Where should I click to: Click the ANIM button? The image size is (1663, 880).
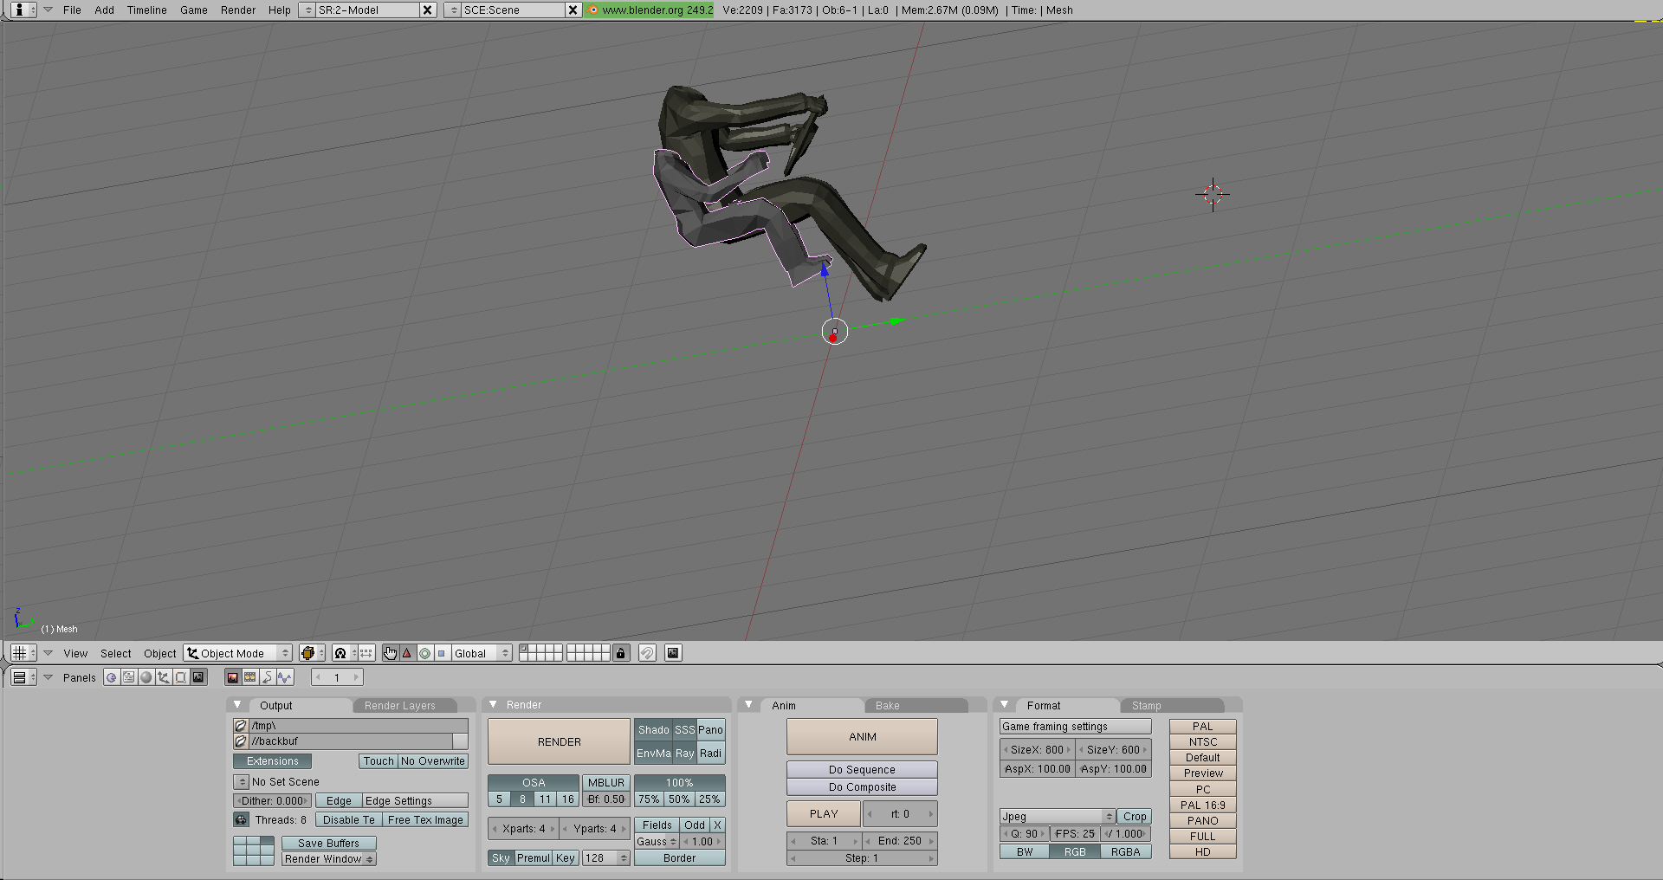point(862,737)
